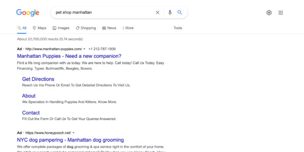This screenshot has height=152, width=304.
Task: Open settings gear icon
Action: 269,13
